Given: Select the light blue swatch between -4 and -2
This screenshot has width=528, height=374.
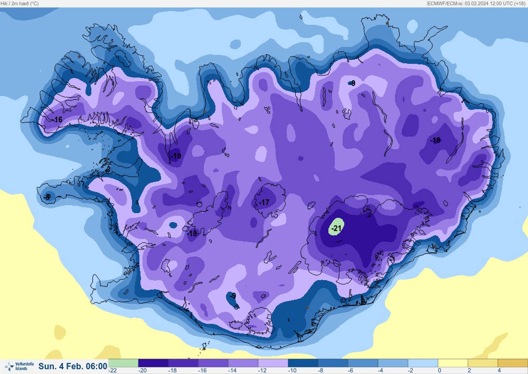Looking at the screenshot, I should pos(393,363).
